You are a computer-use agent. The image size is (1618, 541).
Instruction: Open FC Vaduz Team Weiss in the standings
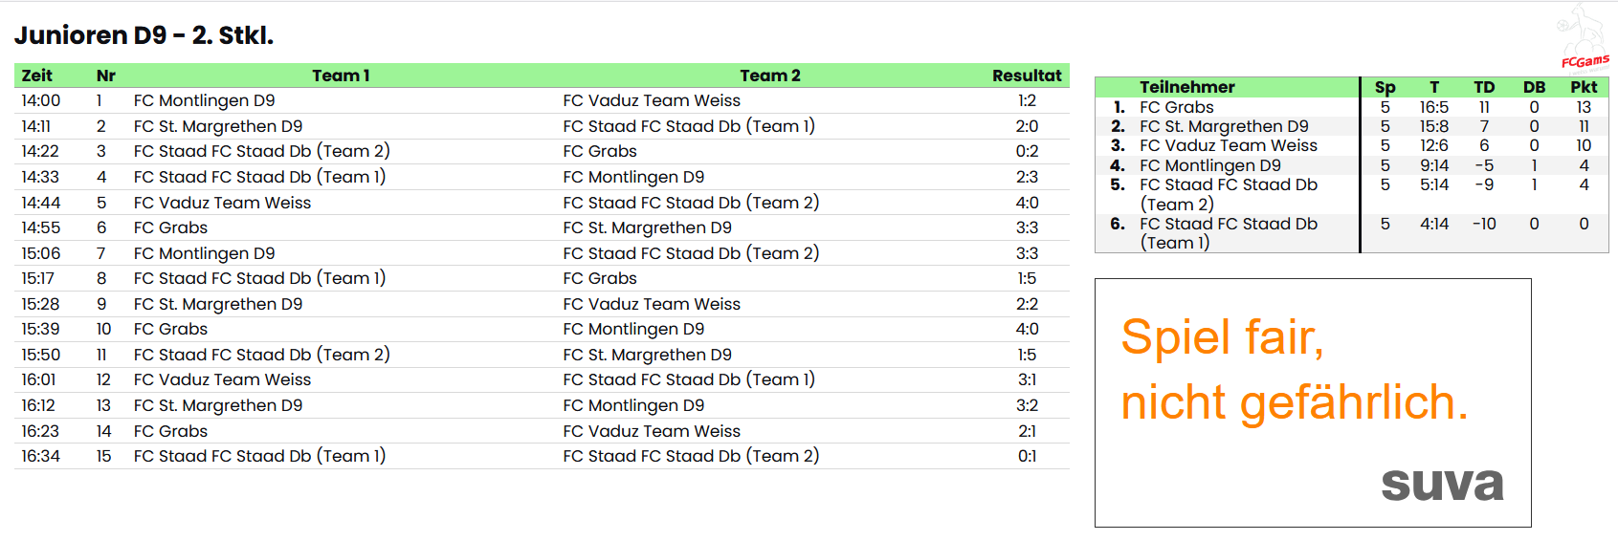[1228, 145]
